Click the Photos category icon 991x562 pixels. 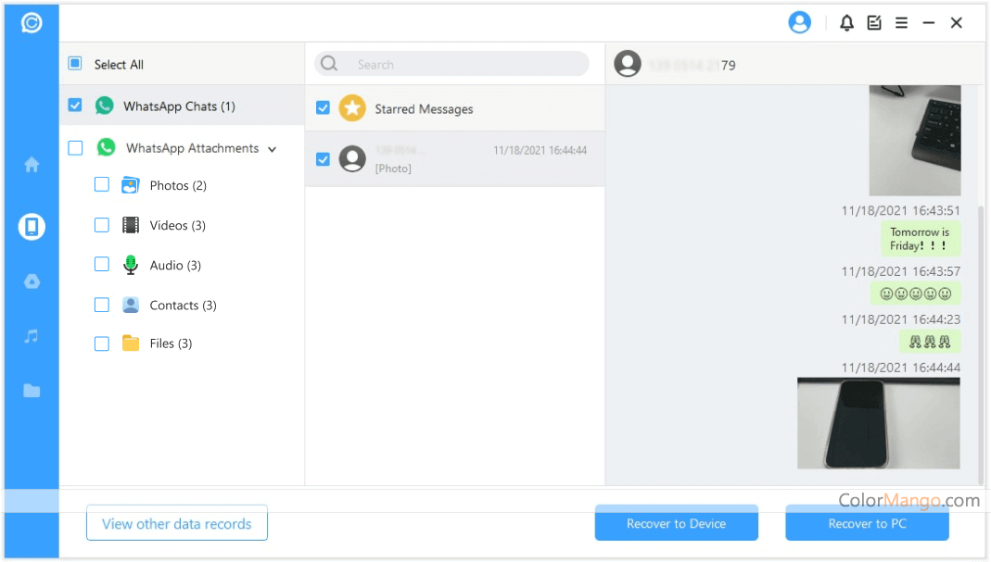pos(130,185)
